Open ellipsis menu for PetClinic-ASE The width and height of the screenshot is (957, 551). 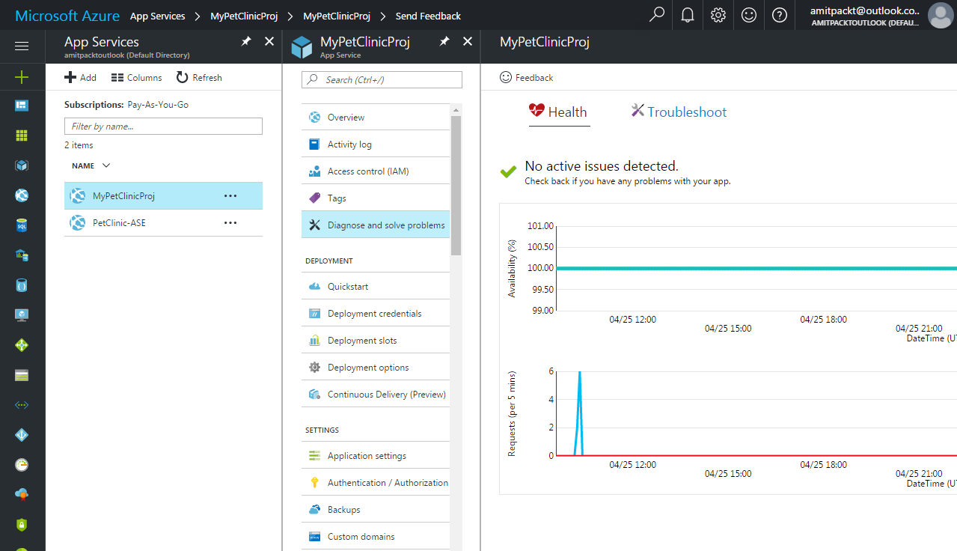230,222
